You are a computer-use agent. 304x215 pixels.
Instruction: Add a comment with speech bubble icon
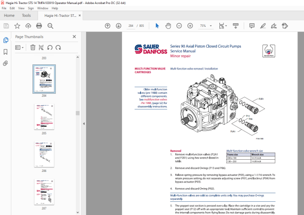click(x=252, y=26)
